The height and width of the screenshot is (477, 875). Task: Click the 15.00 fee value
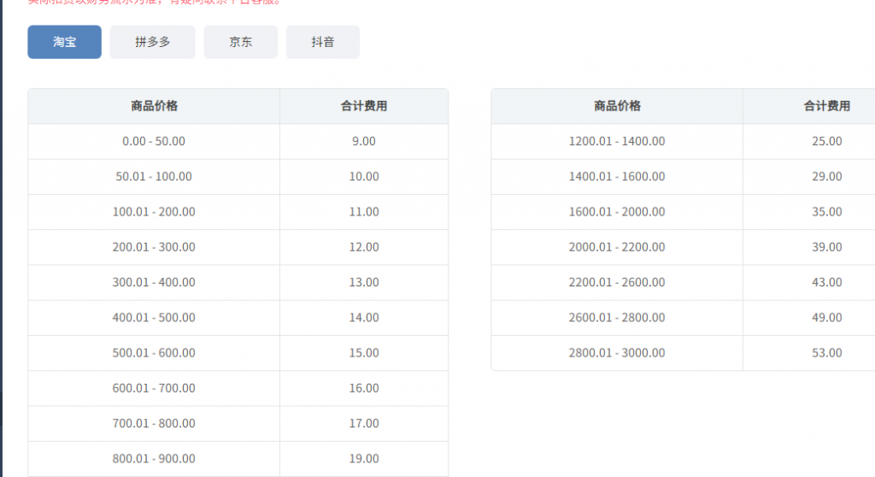pyautogui.click(x=364, y=353)
